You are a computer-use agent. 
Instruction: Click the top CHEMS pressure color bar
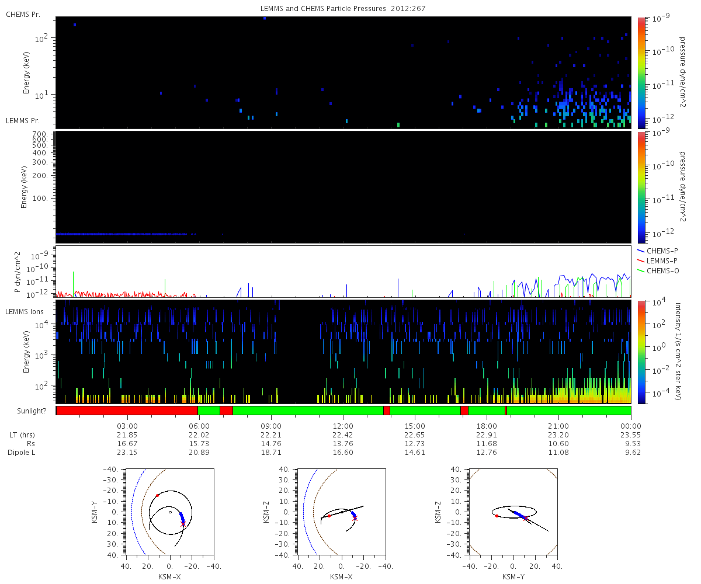(x=641, y=72)
